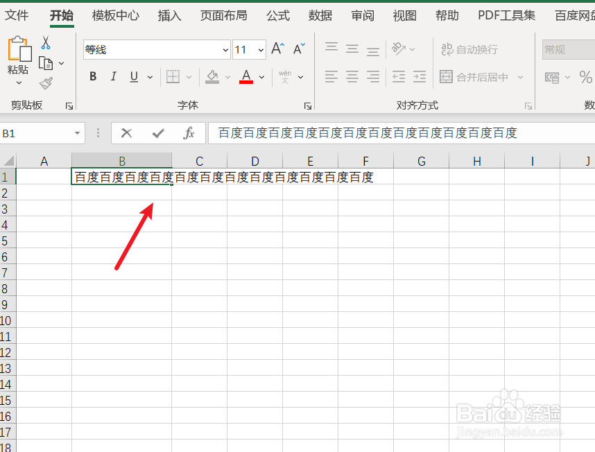Confirm entry with the checkmark
Viewport: 595px width, 452px height.
pos(158,133)
